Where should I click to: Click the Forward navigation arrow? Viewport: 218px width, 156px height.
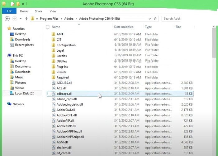pyautogui.click(x=14, y=18)
